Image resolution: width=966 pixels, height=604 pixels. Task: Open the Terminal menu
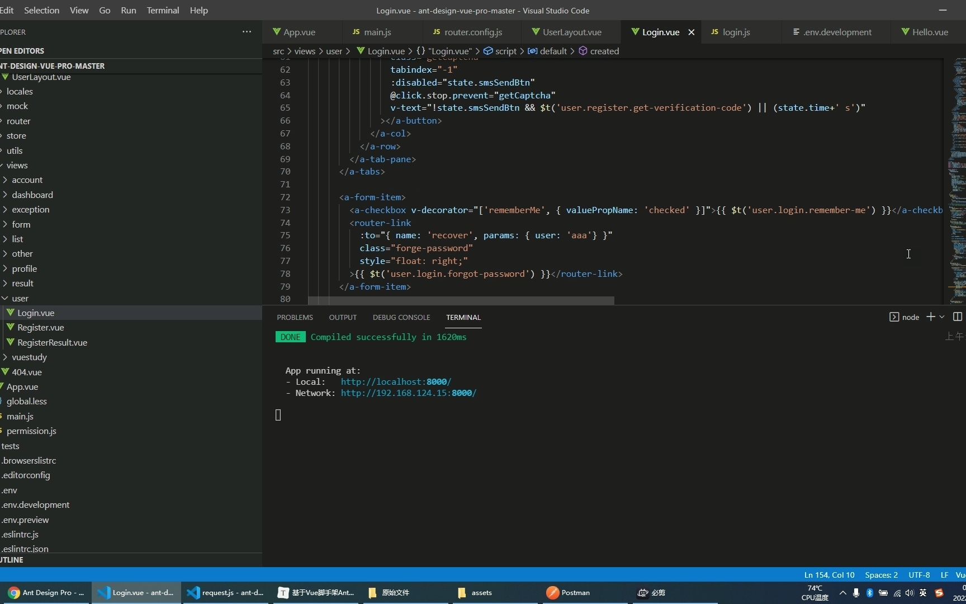163,10
